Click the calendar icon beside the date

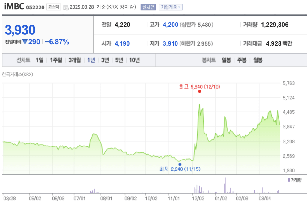click(66, 7)
